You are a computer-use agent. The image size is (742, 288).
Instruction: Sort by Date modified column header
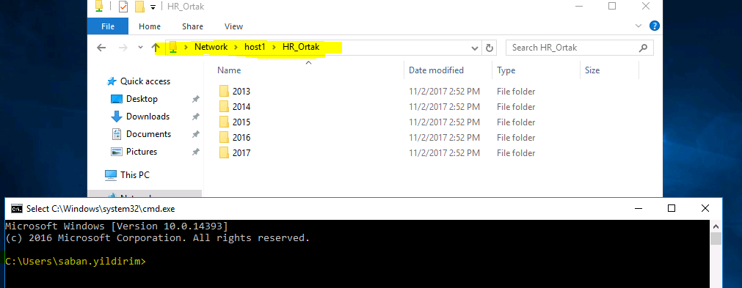(436, 70)
